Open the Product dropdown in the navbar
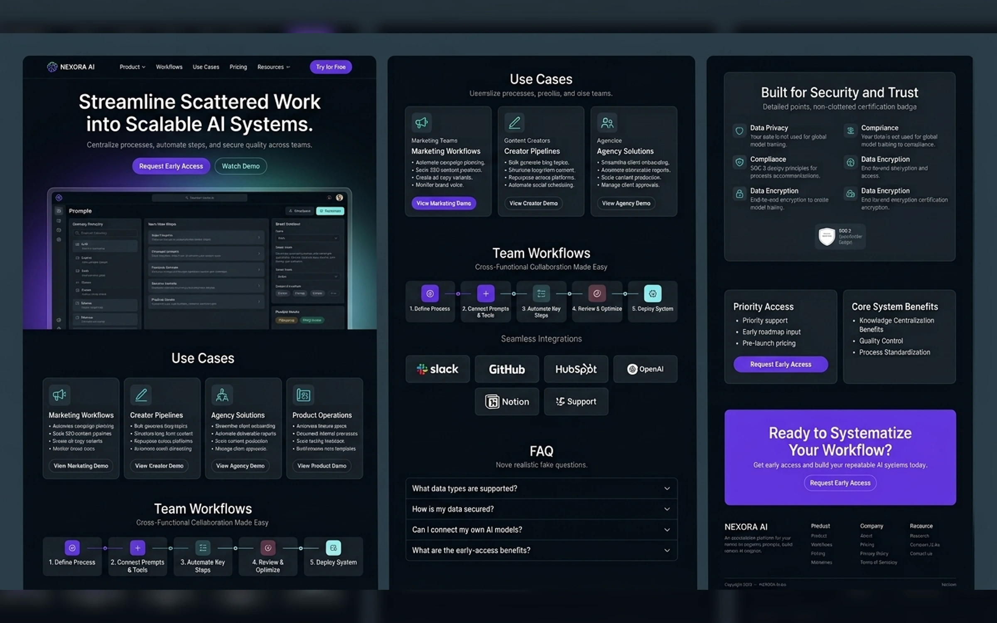 click(x=133, y=67)
